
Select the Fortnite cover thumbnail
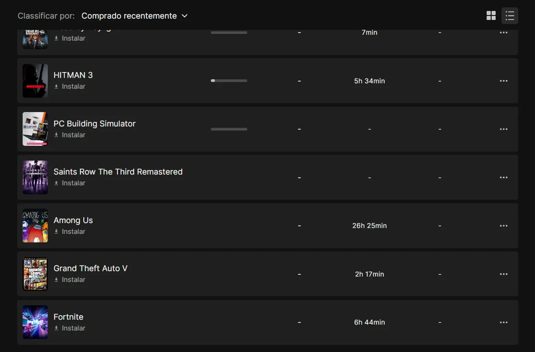coord(35,322)
